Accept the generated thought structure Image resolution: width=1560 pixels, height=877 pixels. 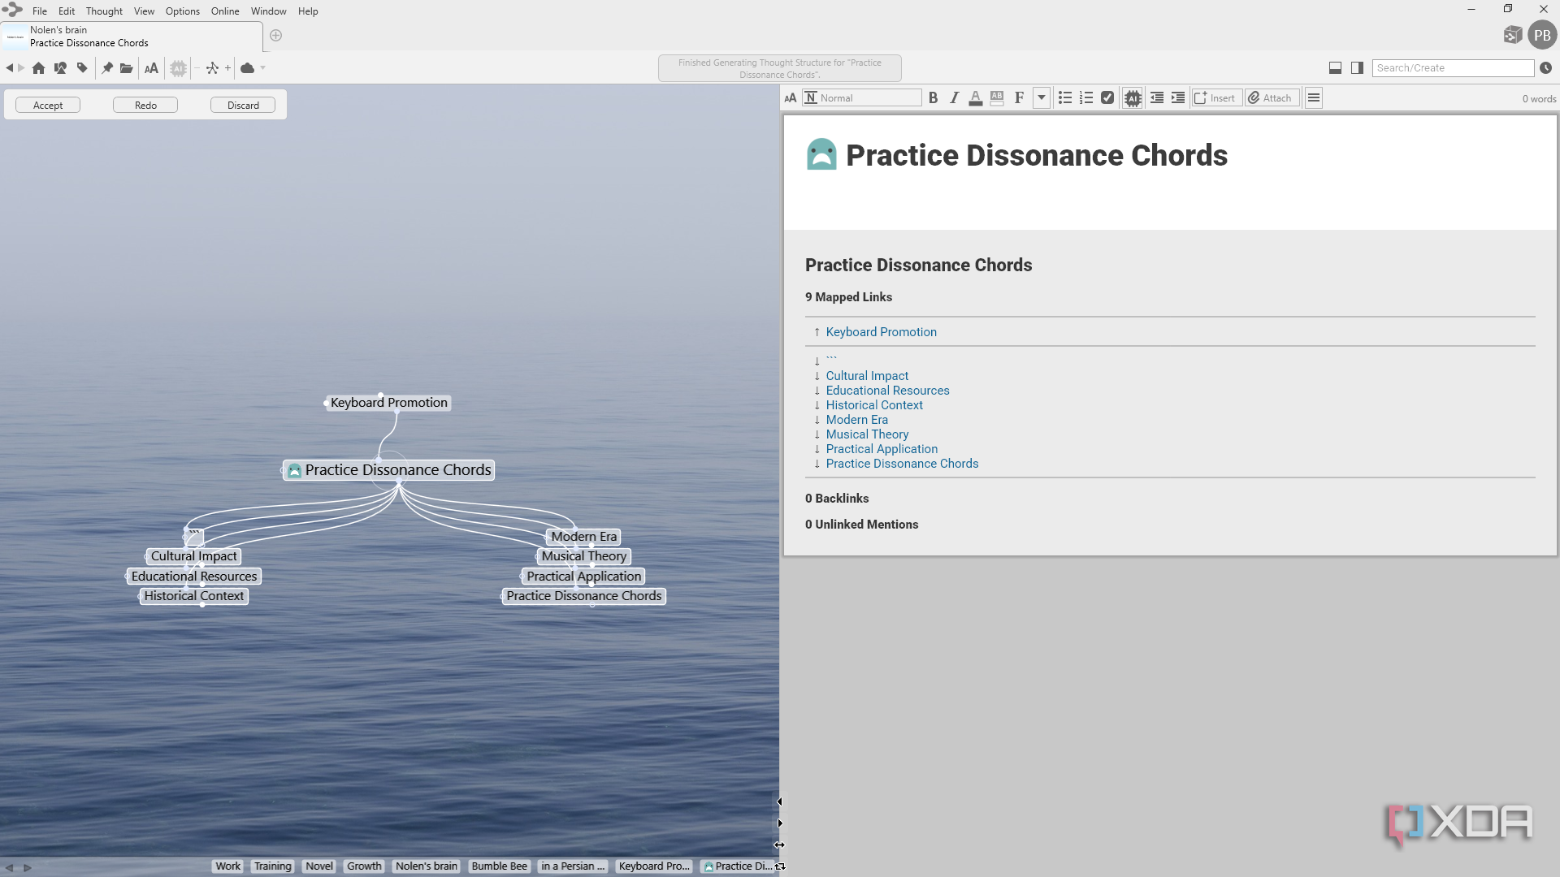pyautogui.click(x=48, y=106)
